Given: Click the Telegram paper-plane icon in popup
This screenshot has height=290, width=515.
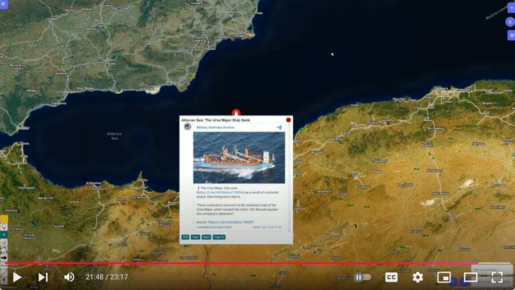Looking at the screenshot, I should click(279, 128).
